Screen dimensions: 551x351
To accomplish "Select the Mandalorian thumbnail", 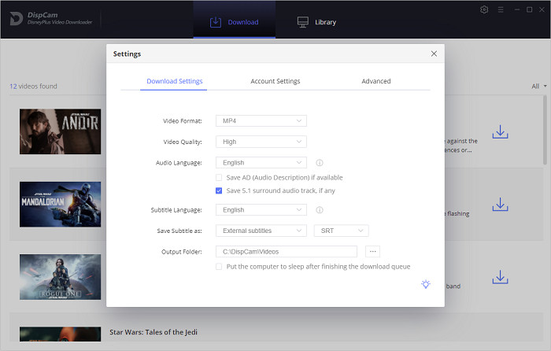I will pos(60,204).
